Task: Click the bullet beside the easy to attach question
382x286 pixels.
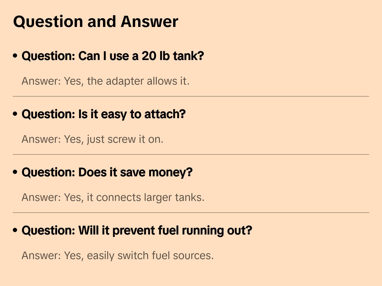Action: pyautogui.click(x=15, y=114)
